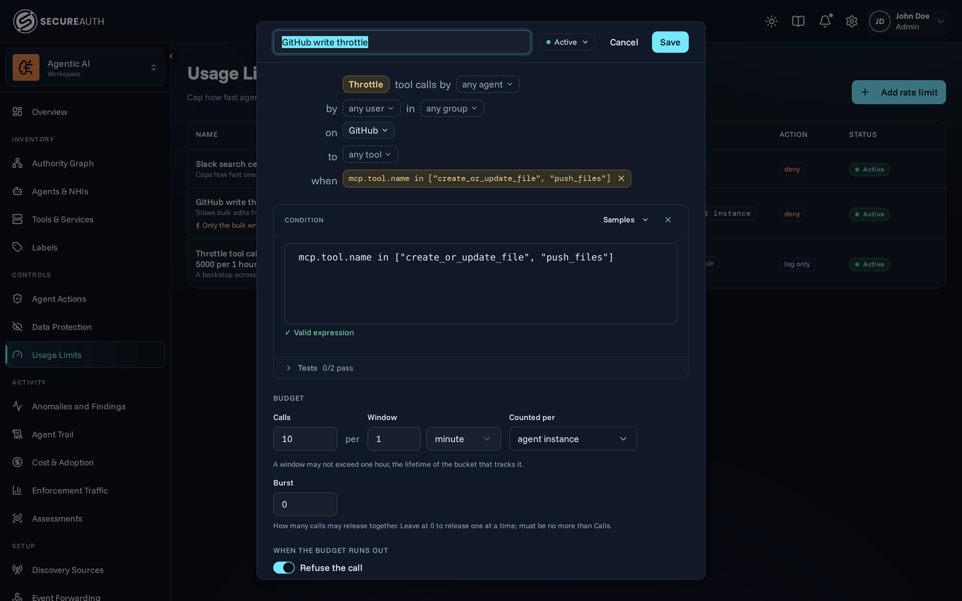Screen dimensions: 962x601
Task: Open Assessments in the sidebar
Action: pyautogui.click(x=85, y=518)
